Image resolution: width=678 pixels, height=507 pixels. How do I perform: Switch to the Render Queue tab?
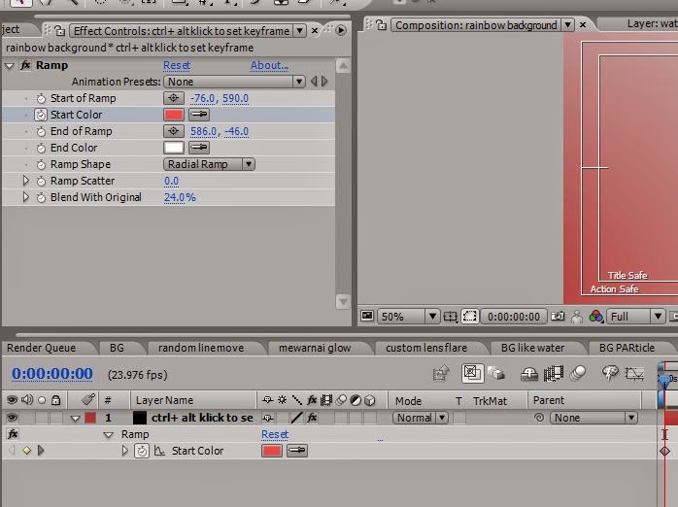[41, 348]
